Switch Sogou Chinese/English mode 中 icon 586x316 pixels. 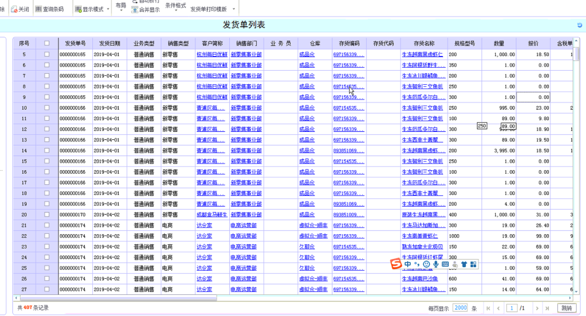click(408, 264)
